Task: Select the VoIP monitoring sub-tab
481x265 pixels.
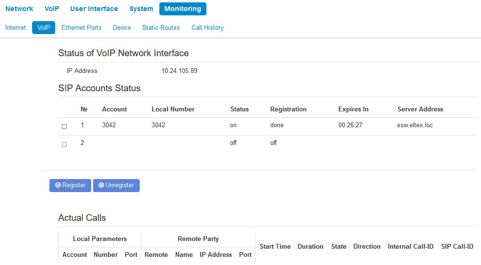Action: [x=44, y=28]
